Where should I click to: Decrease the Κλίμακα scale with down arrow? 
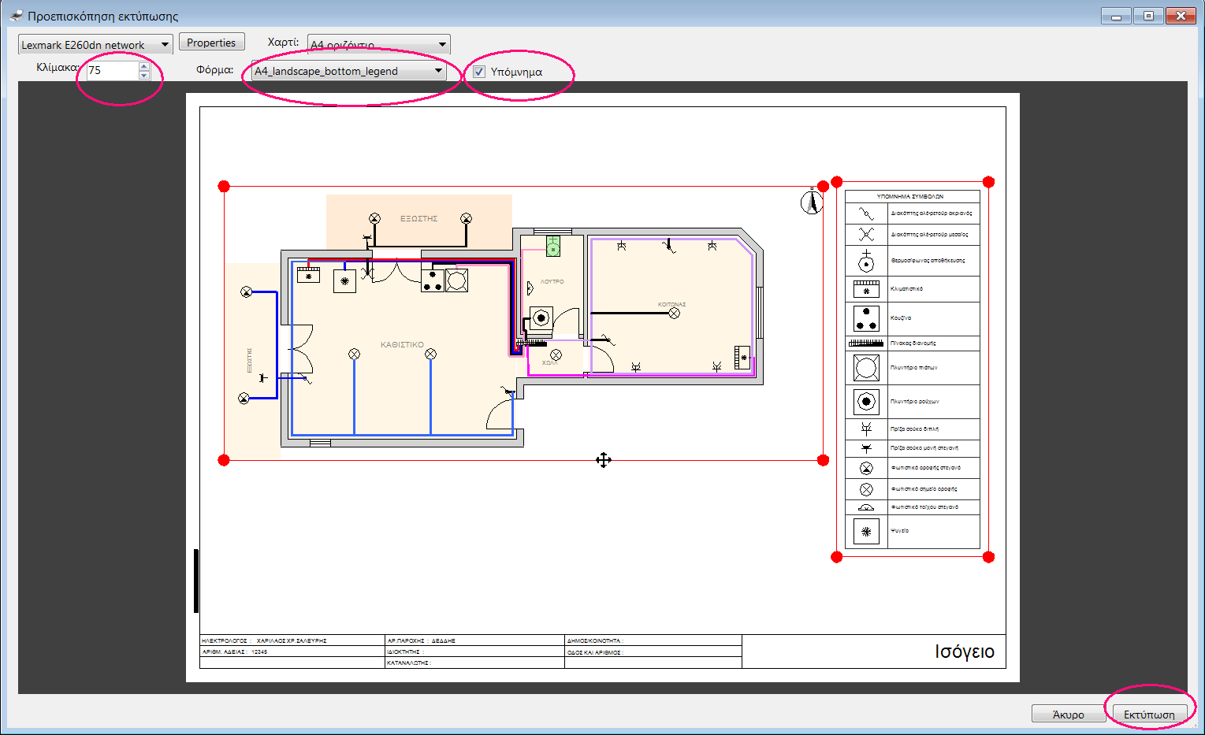click(x=143, y=76)
